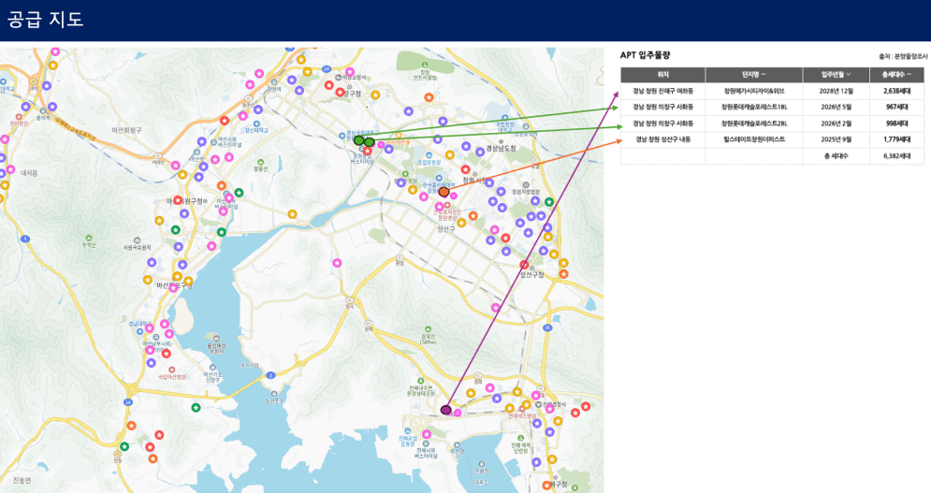The image size is (931, 493).
Task: Click the 공급 지도 page title
Action: (46, 20)
